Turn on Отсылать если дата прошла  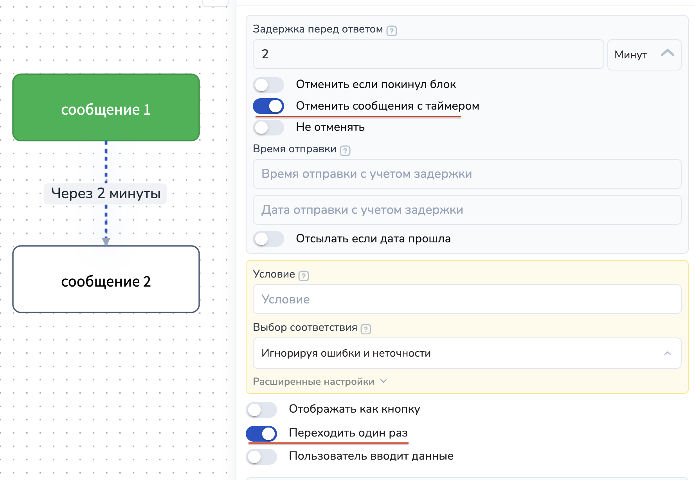click(268, 239)
